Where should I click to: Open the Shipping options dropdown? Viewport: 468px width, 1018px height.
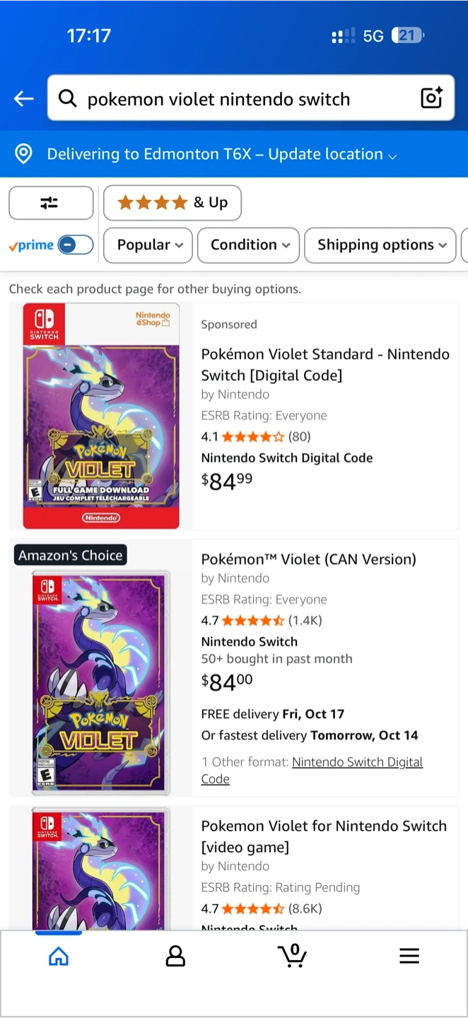click(380, 245)
